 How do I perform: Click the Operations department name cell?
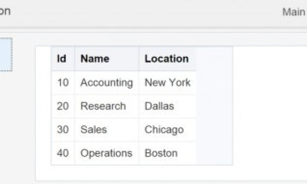pos(106,153)
